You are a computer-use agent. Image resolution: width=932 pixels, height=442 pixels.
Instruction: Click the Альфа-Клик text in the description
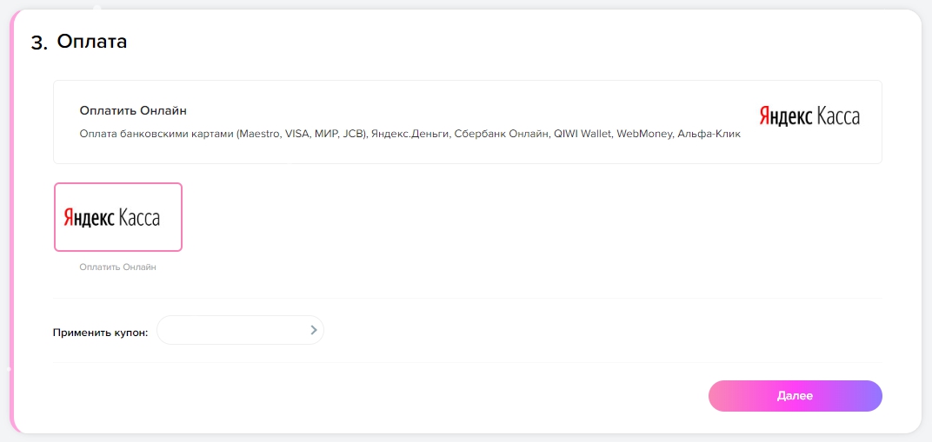coord(710,135)
